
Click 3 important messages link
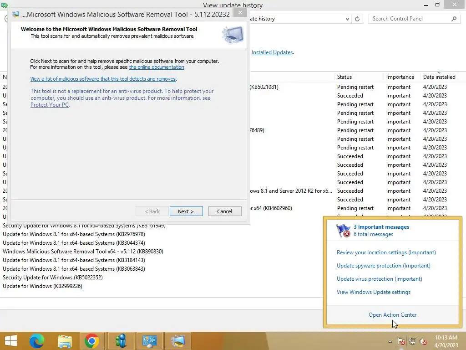point(381,227)
